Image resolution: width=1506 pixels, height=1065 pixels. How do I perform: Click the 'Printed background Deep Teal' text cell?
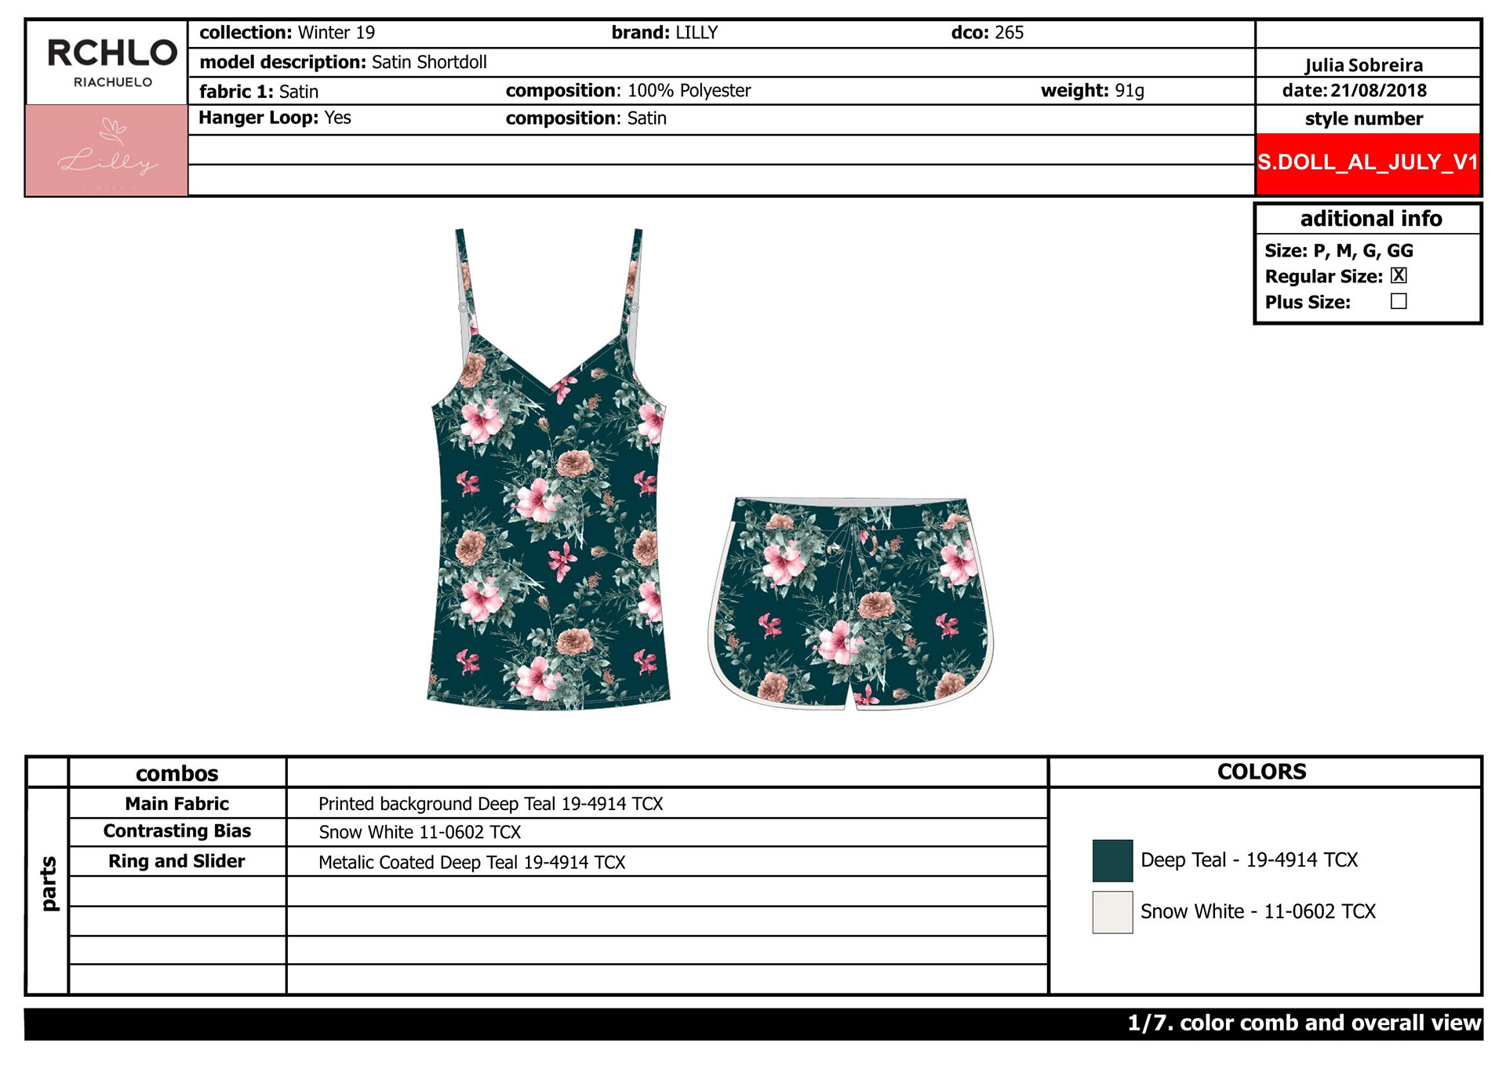coord(490,804)
